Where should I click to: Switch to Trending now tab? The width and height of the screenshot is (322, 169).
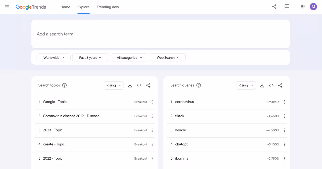[108, 7]
